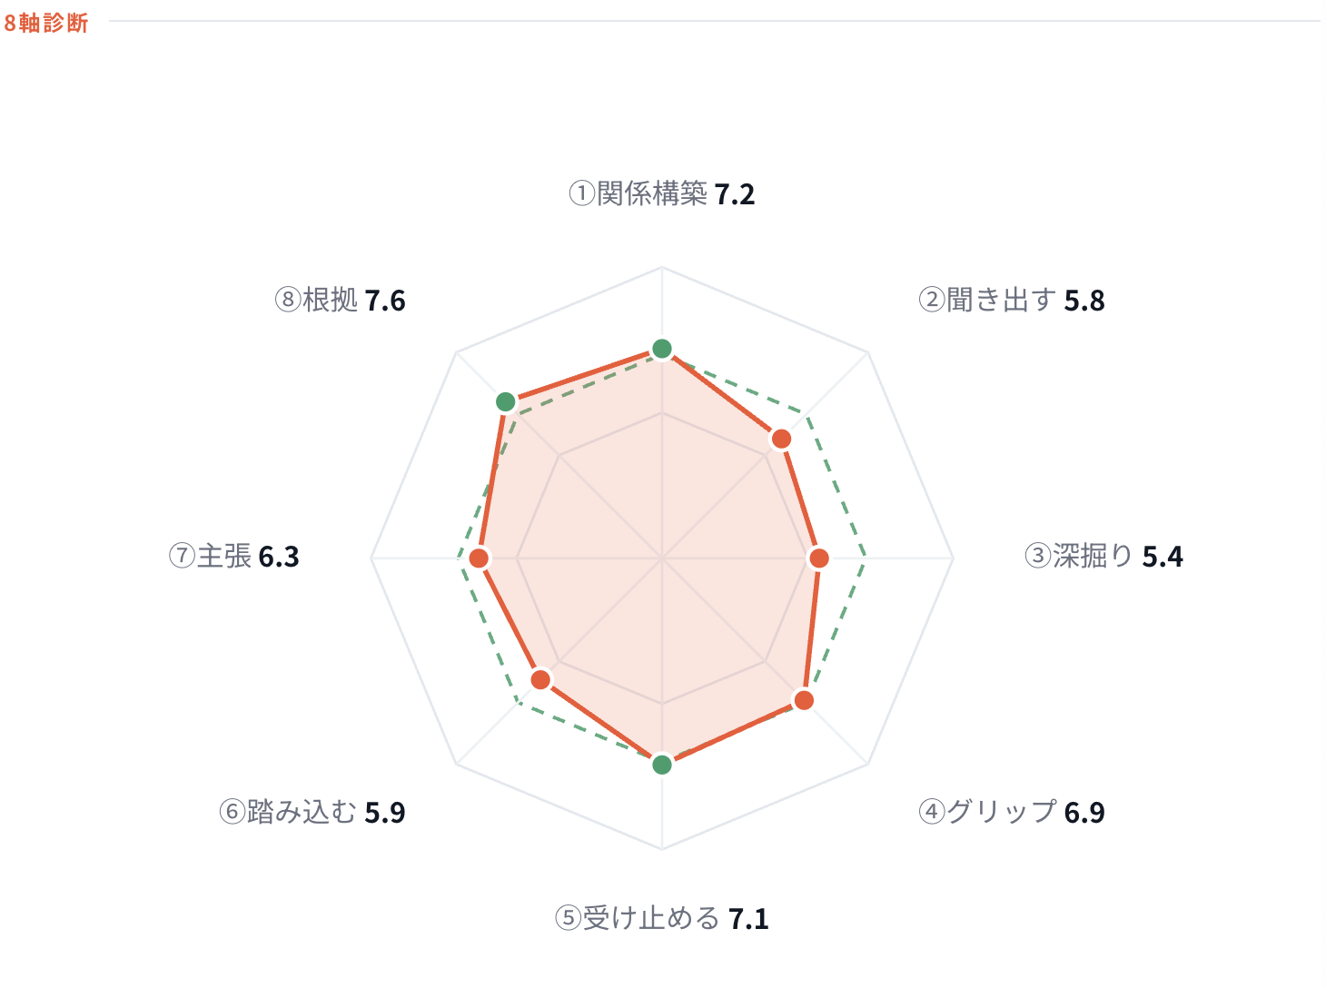Image resolution: width=1326 pixels, height=988 pixels.
Task: Click the orange data point on 聞き出す axis
Action: [781, 440]
